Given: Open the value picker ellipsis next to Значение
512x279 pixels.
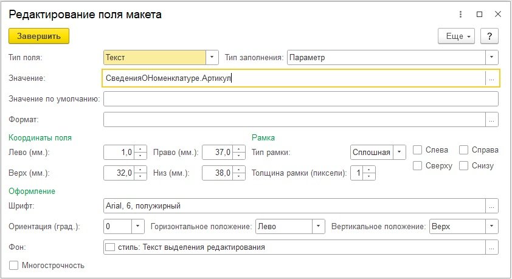Looking at the screenshot, I should [492, 78].
